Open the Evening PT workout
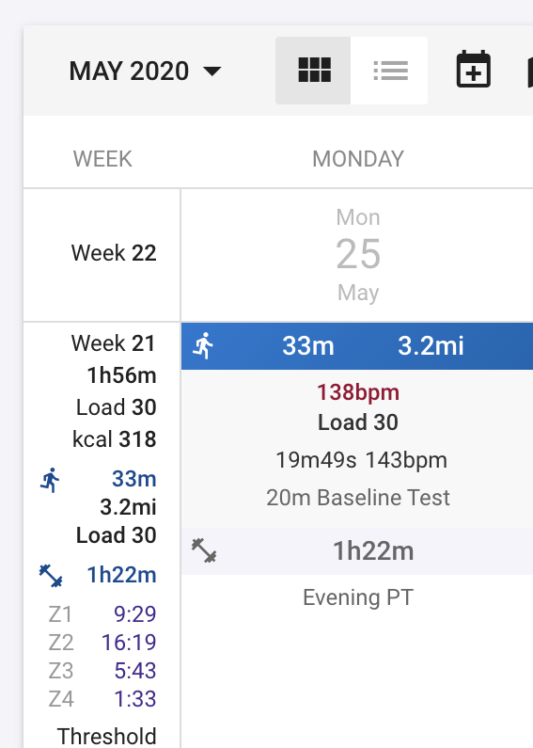The width and height of the screenshot is (533, 748). (x=357, y=597)
